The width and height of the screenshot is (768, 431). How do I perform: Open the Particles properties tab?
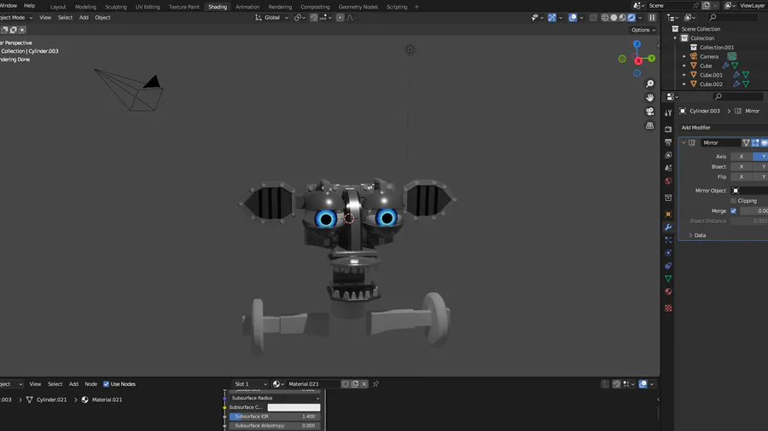tap(668, 240)
